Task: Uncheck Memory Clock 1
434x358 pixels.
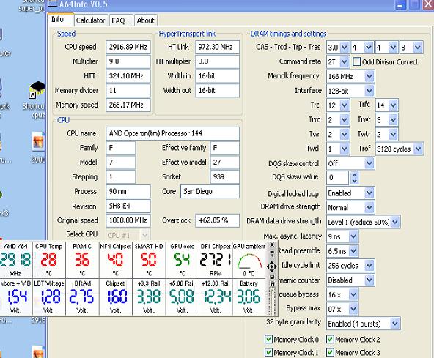Action: point(268,352)
